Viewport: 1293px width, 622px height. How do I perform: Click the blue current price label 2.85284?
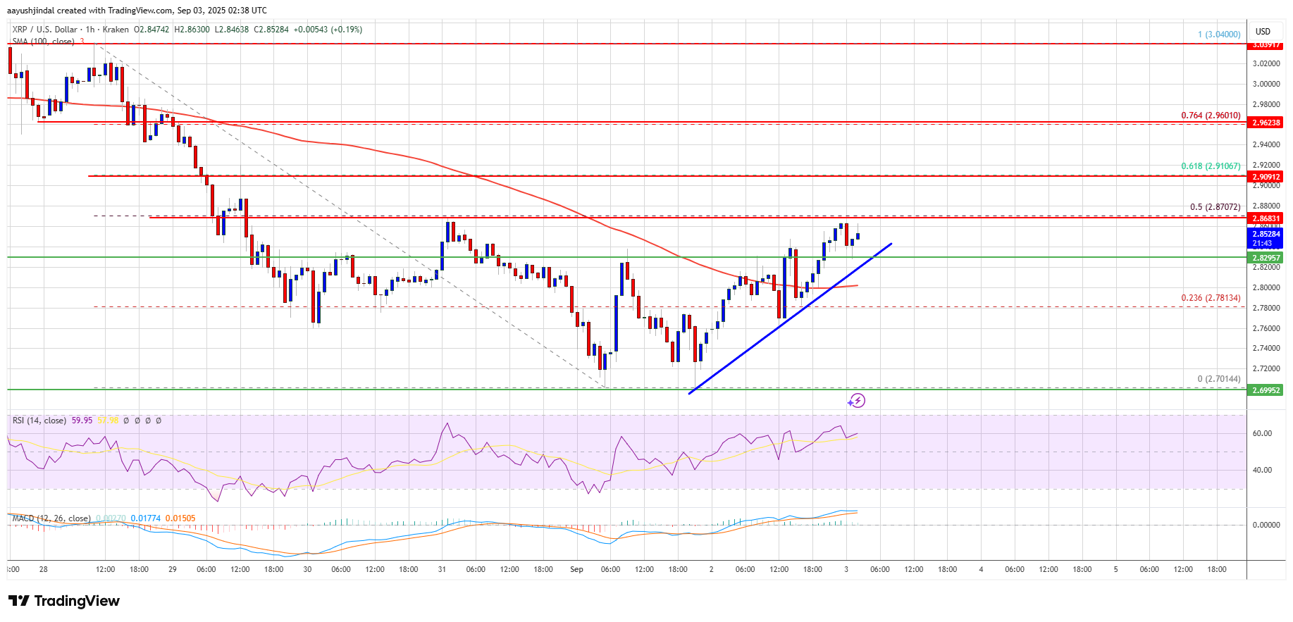[x=1266, y=234]
